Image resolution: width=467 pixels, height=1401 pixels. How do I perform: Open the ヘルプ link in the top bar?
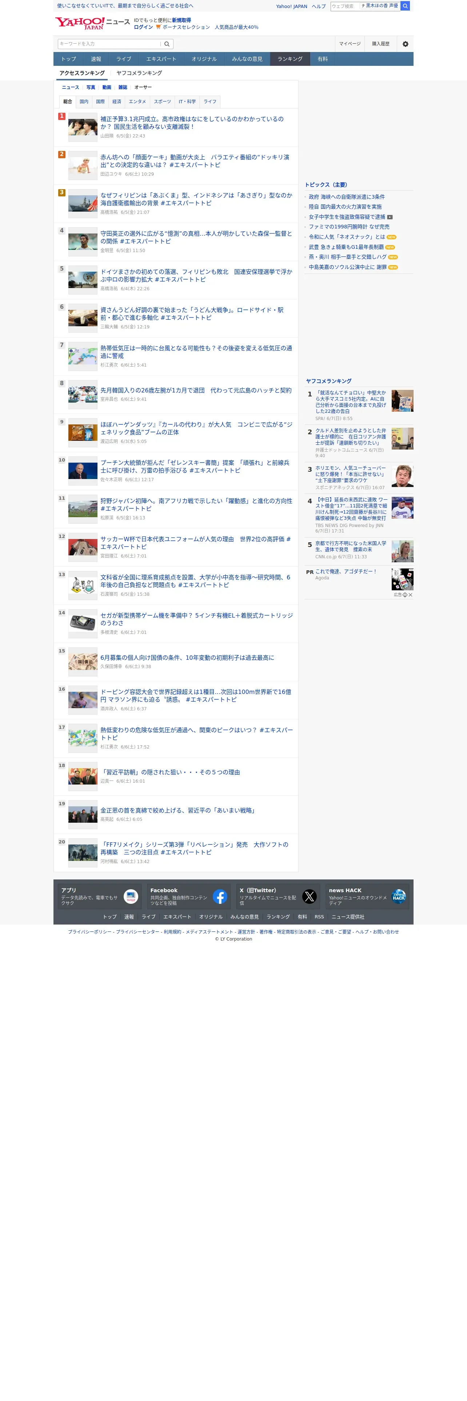click(319, 7)
